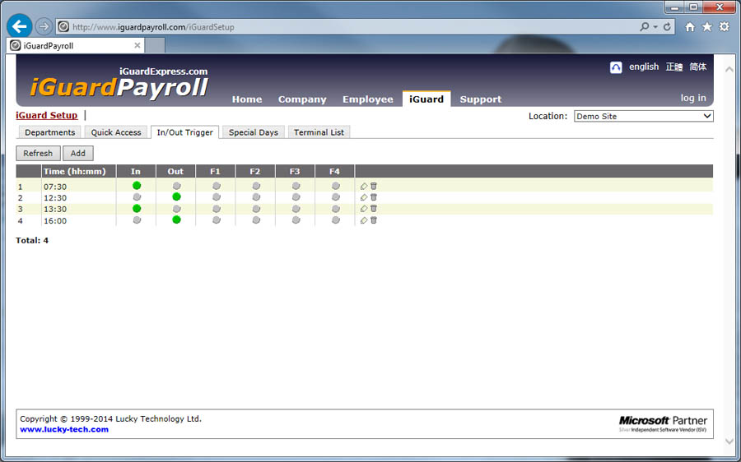The width and height of the screenshot is (741, 462).
Task: Open the Location Demo Site dropdown
Action: pyautogui.click(x=643, y=116)
